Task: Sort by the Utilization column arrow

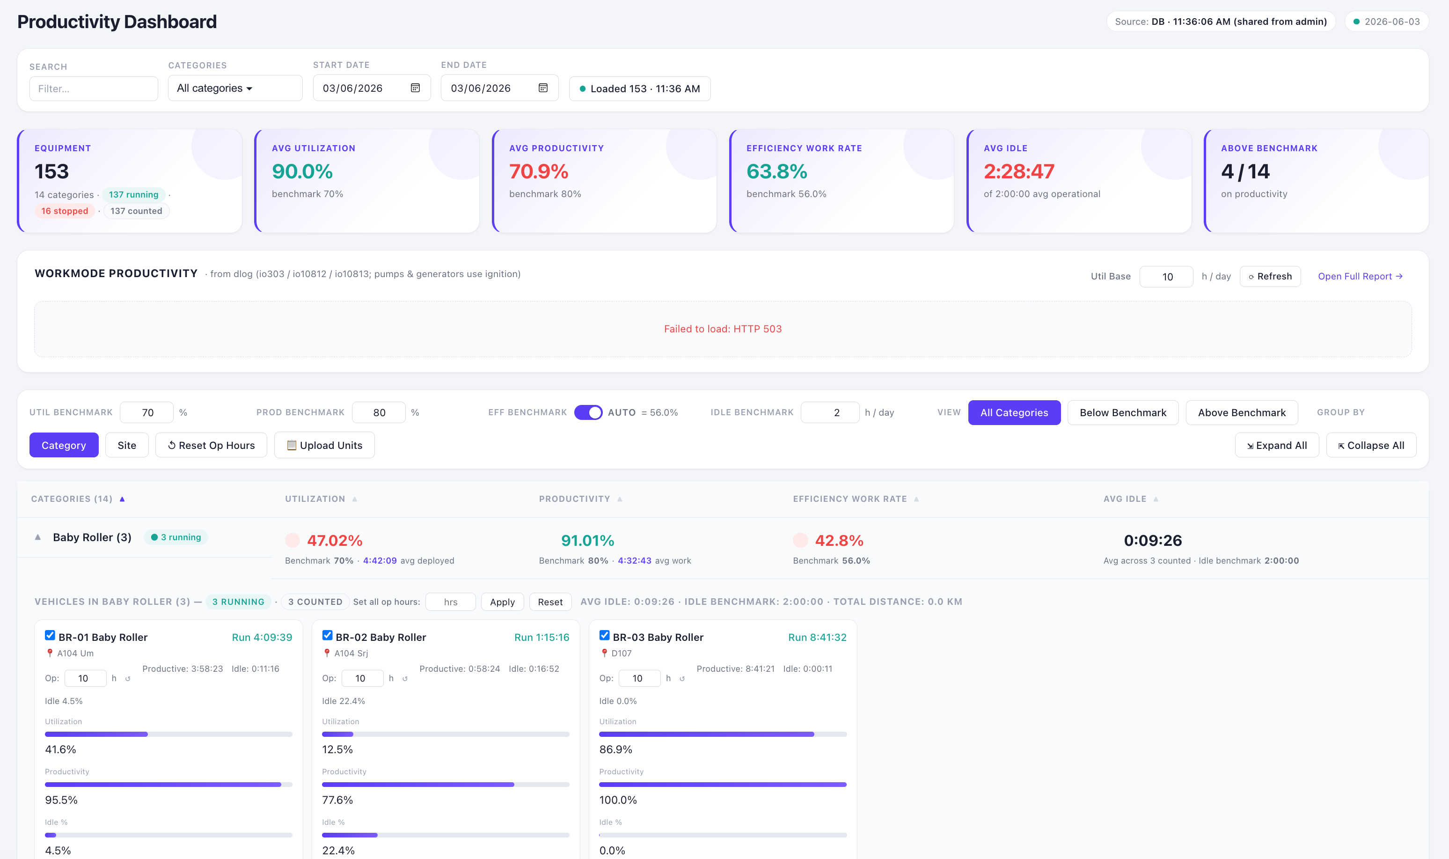Action: coord(355,499)
